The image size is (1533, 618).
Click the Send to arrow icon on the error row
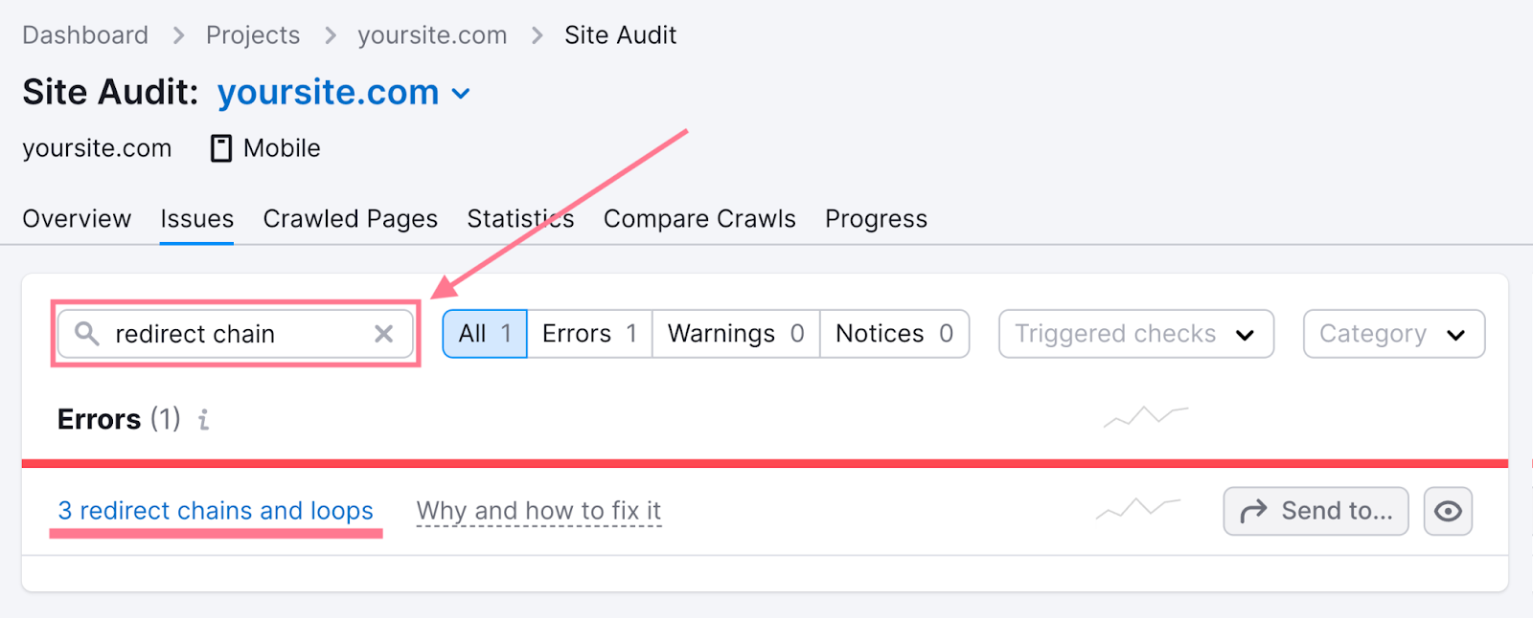click(1253, 510)
